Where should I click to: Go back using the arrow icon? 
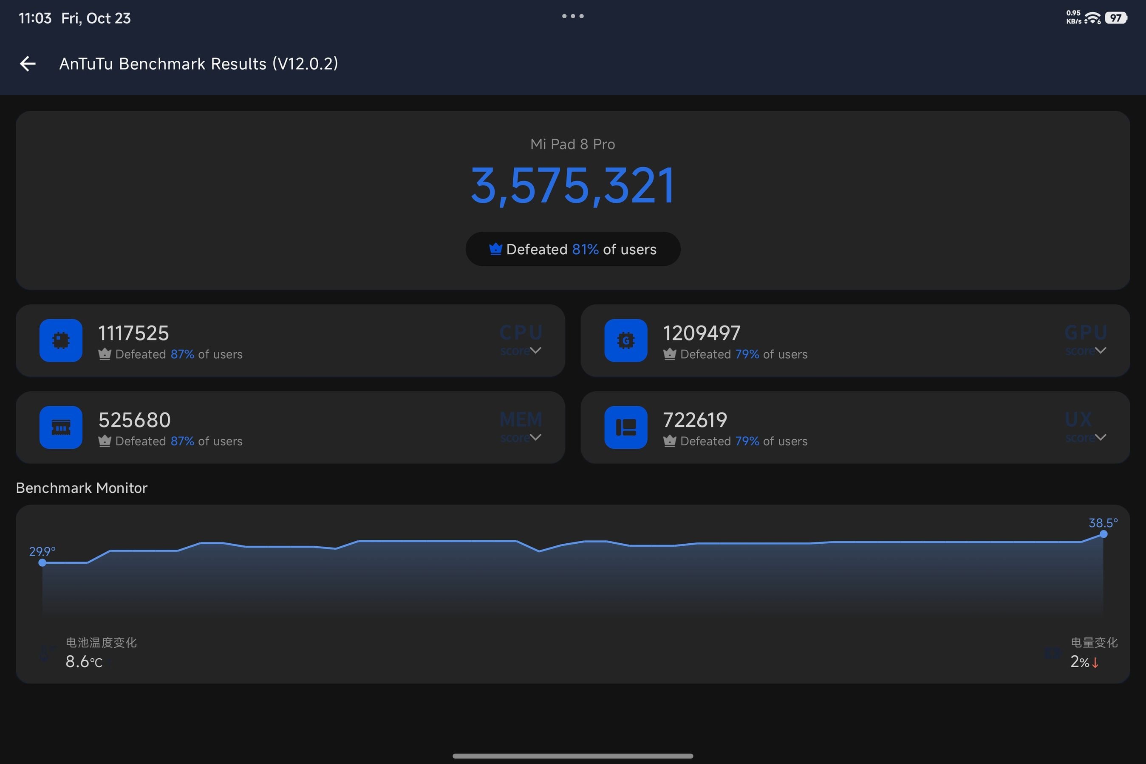28,63
